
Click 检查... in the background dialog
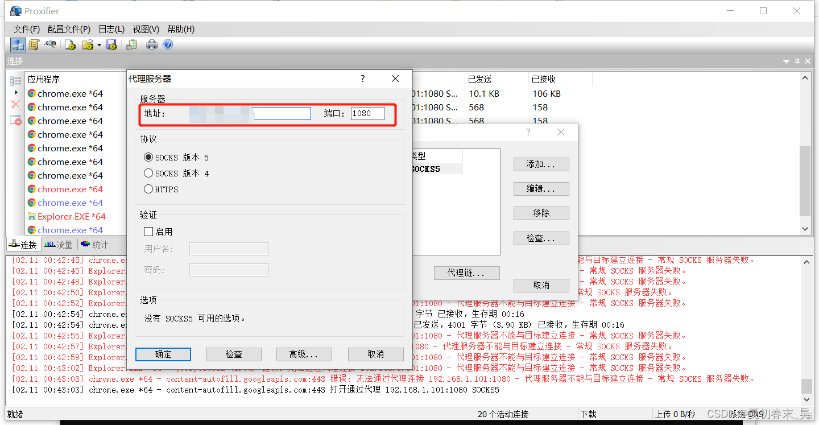click(541, 238)
